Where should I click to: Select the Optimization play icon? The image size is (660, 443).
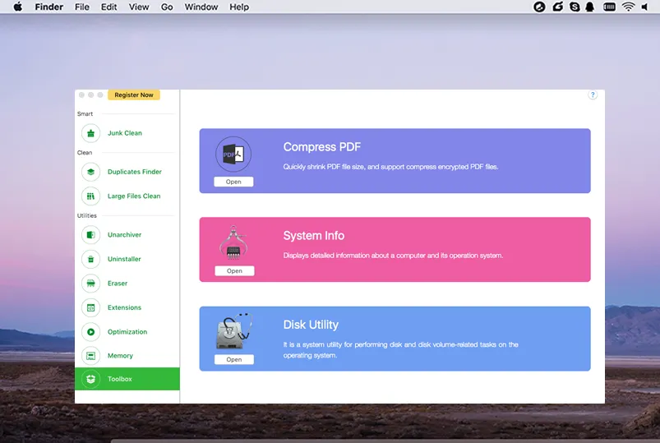[x=90, y=332]
